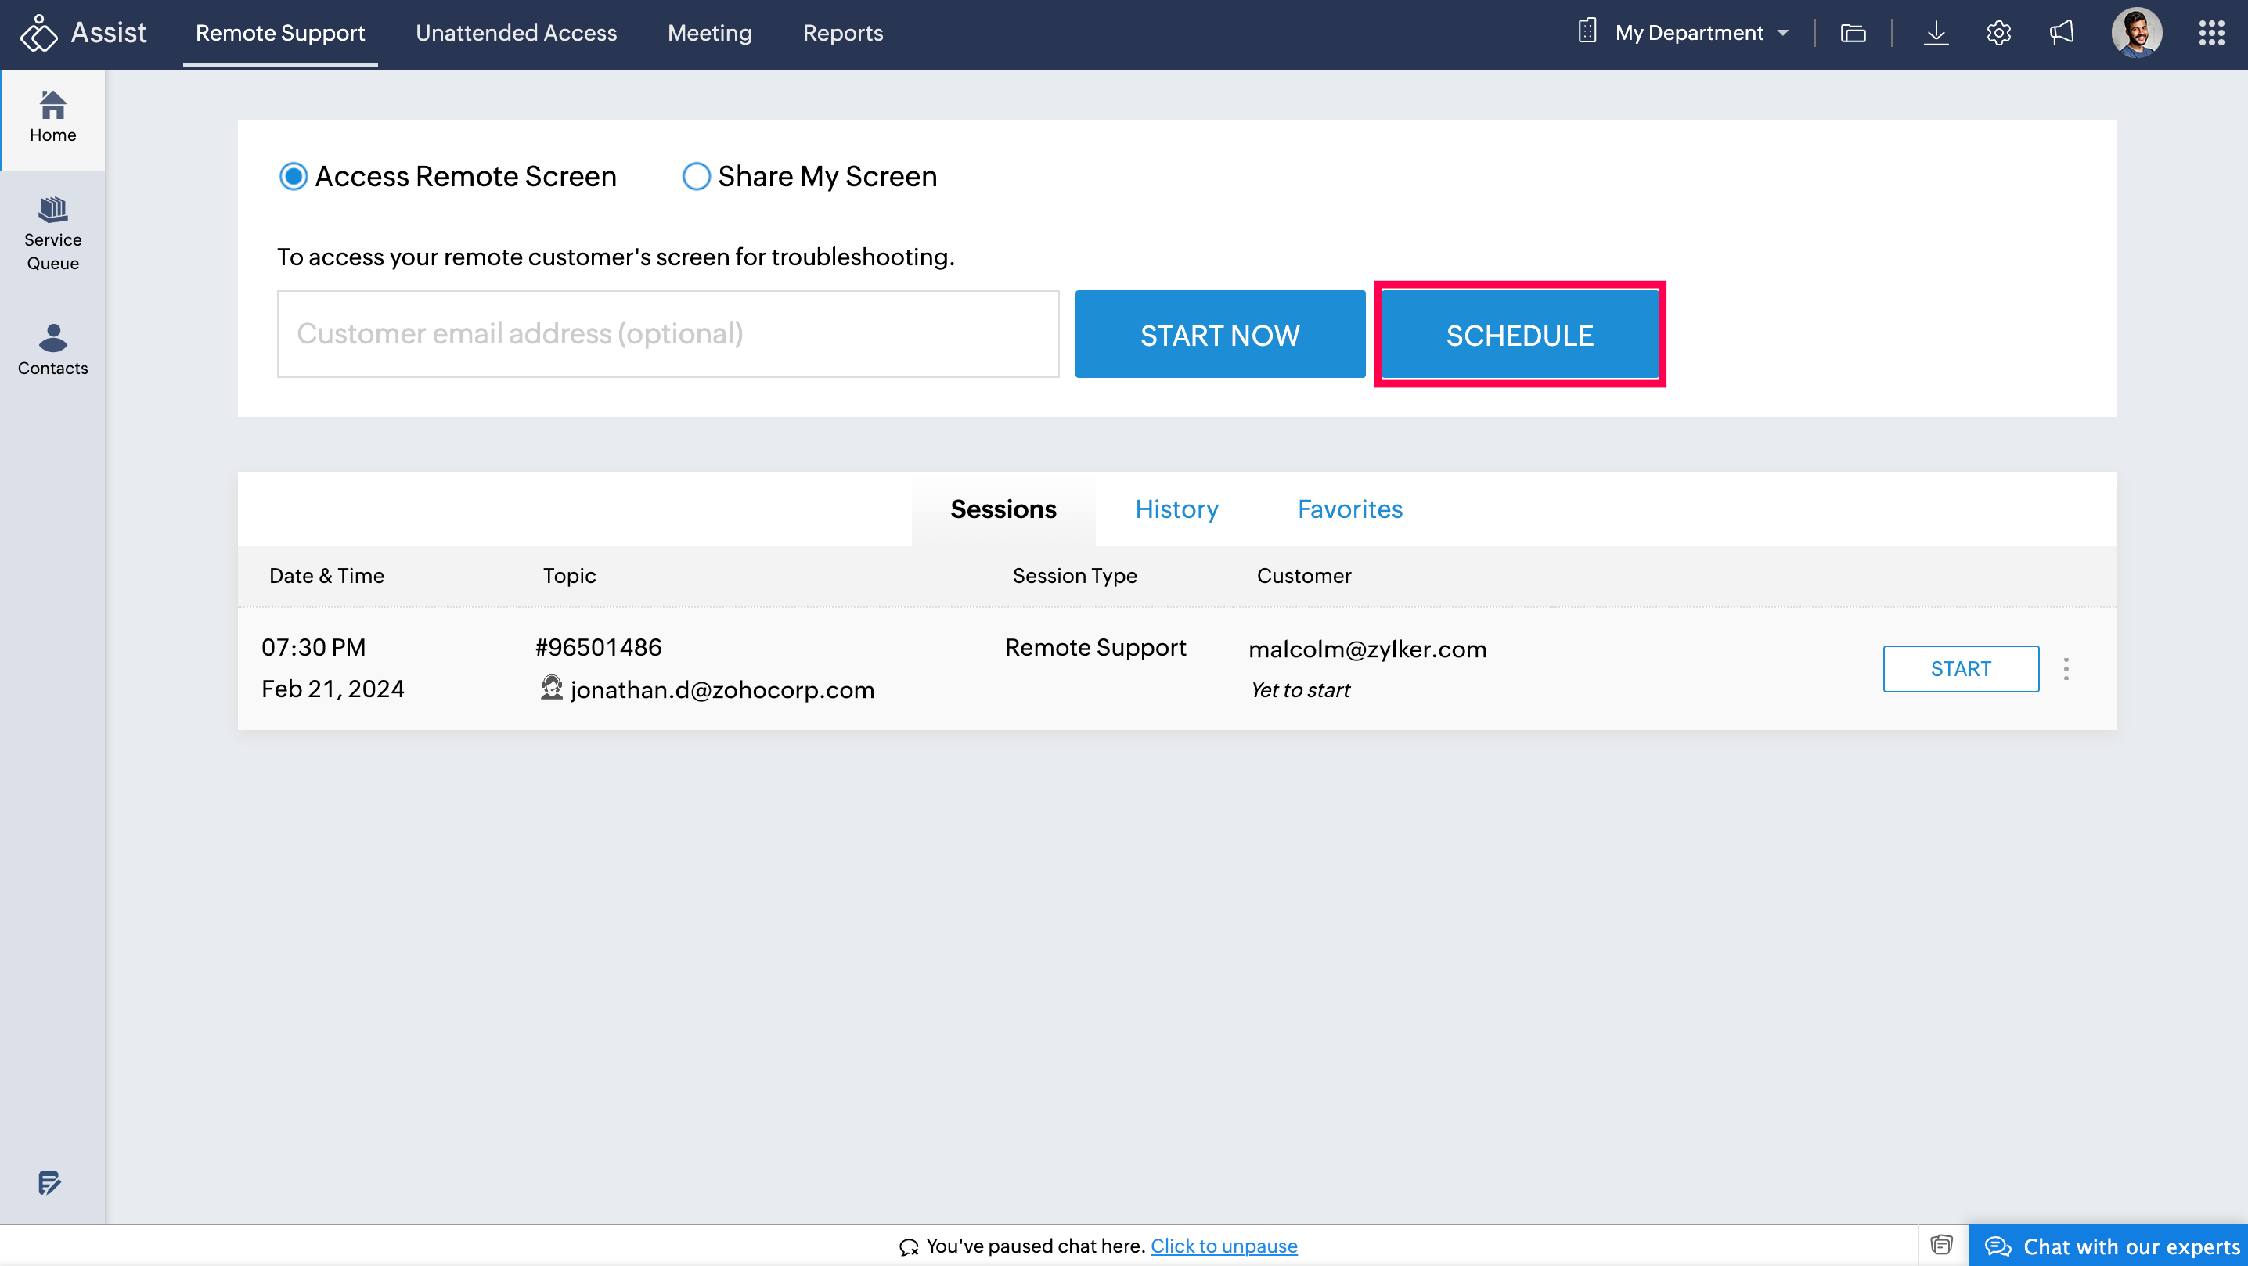Click the announcements megaphone icon

tap(2061, 33)
